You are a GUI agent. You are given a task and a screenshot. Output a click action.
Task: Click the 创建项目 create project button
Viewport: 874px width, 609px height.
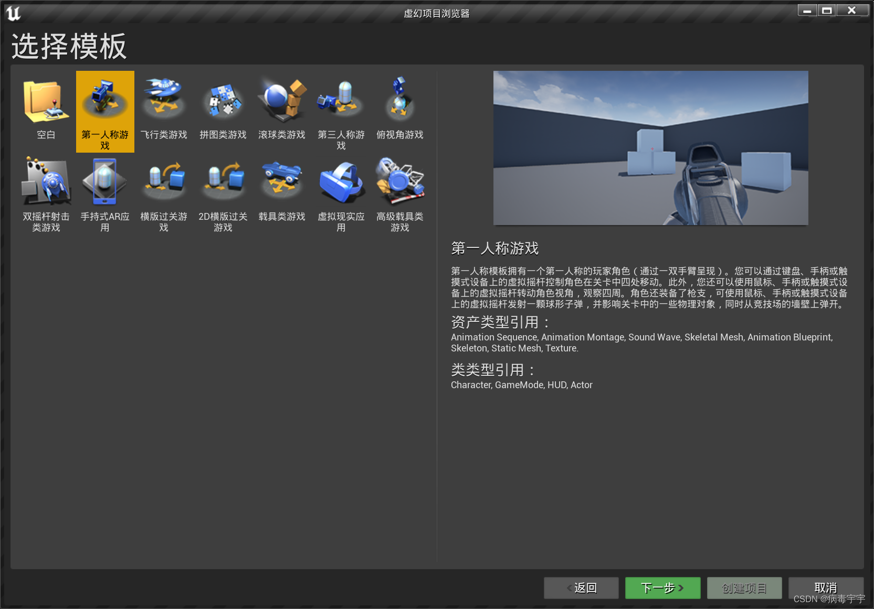pos(744,588)
